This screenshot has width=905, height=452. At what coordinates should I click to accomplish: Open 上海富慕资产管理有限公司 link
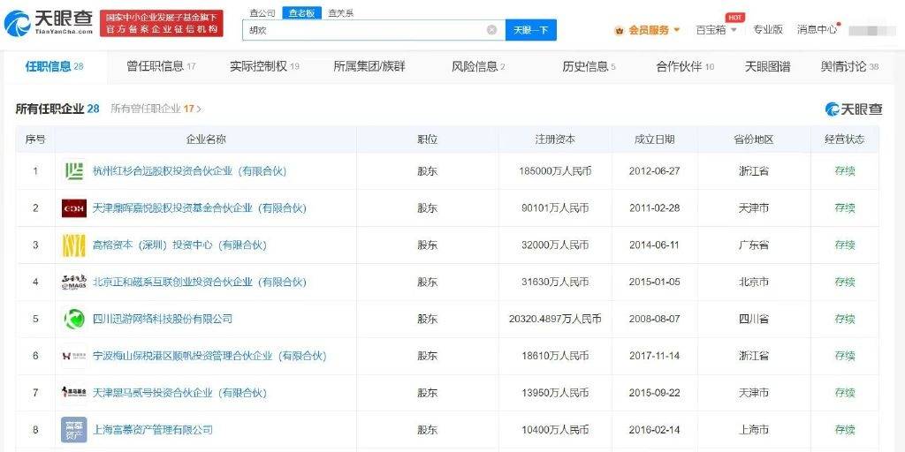click(152, 430)
